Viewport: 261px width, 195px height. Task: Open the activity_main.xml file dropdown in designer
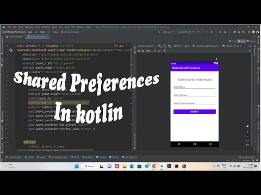[146, 46]
